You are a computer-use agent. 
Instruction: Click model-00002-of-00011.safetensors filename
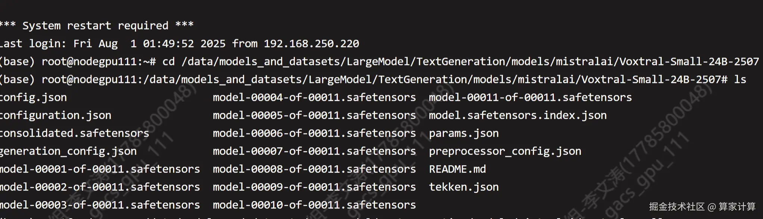pos(100,187)
